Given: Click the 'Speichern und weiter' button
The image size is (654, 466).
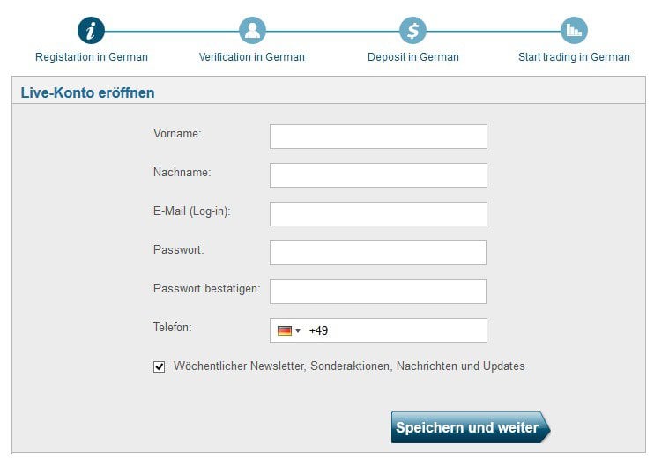Looking at the screenshot, I should click(471, 427).
